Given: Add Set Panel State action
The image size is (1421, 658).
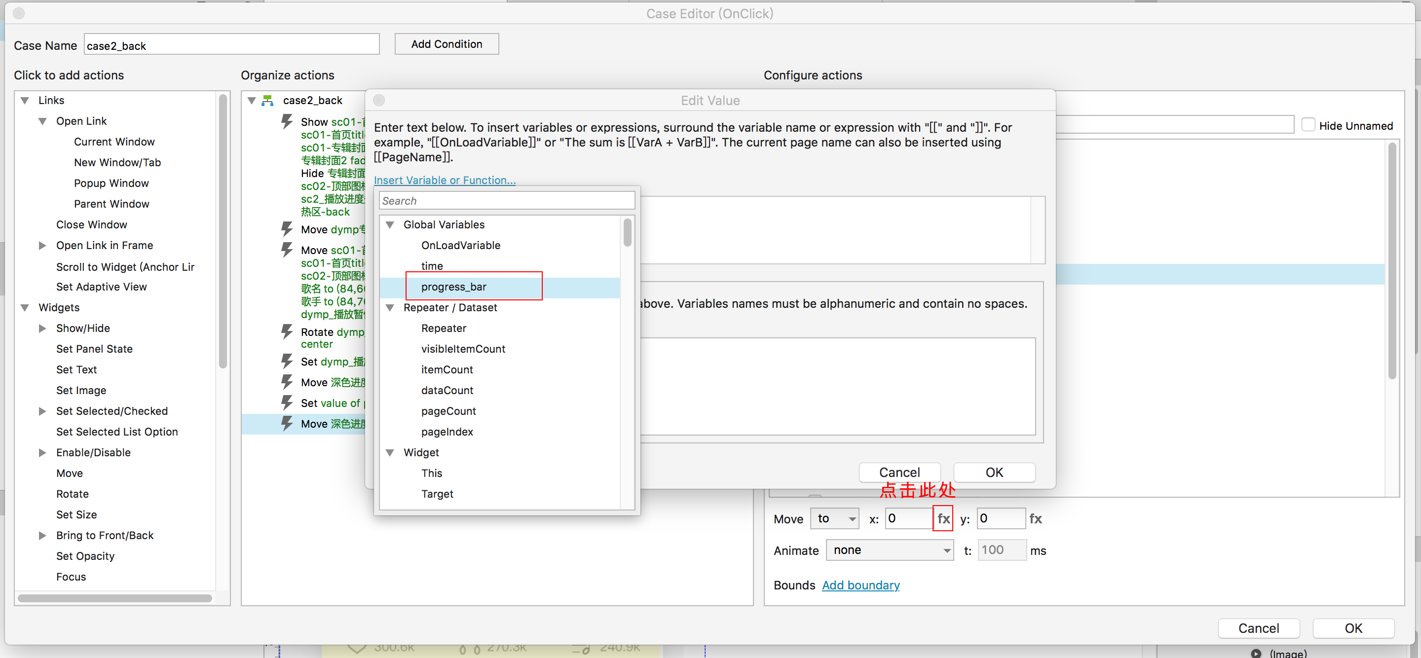Looking at the screenshot, I should 94,349.
